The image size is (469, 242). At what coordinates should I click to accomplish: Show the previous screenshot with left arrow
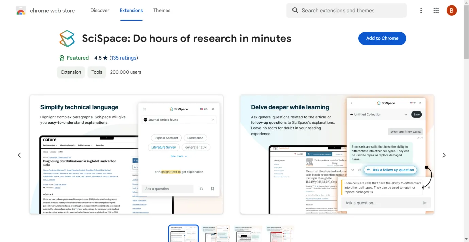click(19, 155)
